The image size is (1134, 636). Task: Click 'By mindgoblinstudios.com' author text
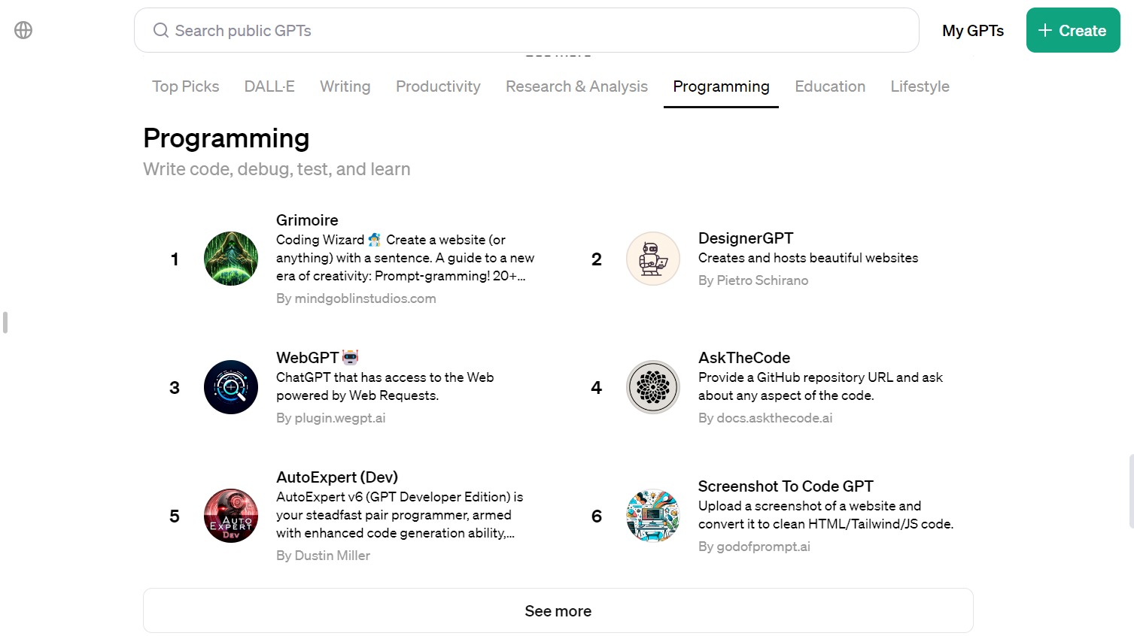tap(356, 298)
